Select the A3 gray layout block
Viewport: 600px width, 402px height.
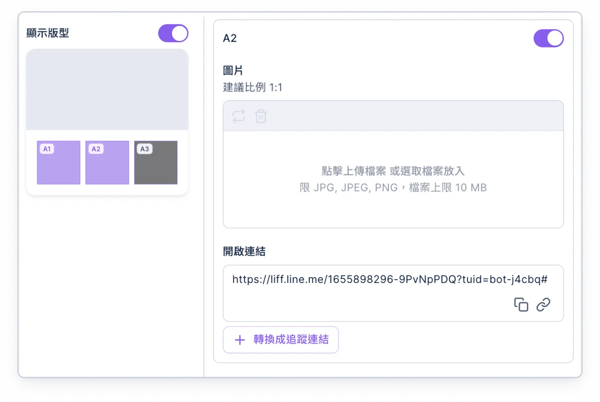tap(156, 163)
